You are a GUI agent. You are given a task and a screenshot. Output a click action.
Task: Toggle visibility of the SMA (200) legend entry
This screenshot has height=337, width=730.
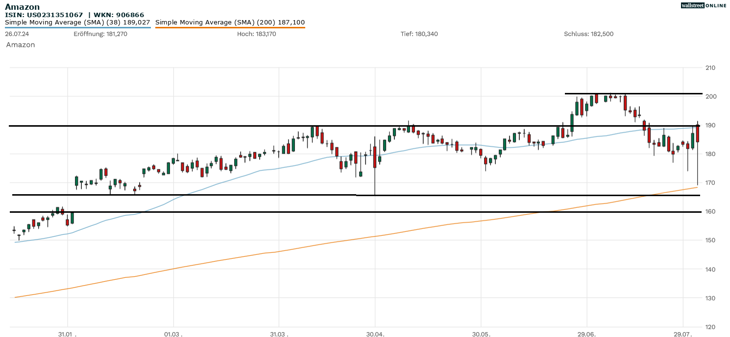point(230,22)
